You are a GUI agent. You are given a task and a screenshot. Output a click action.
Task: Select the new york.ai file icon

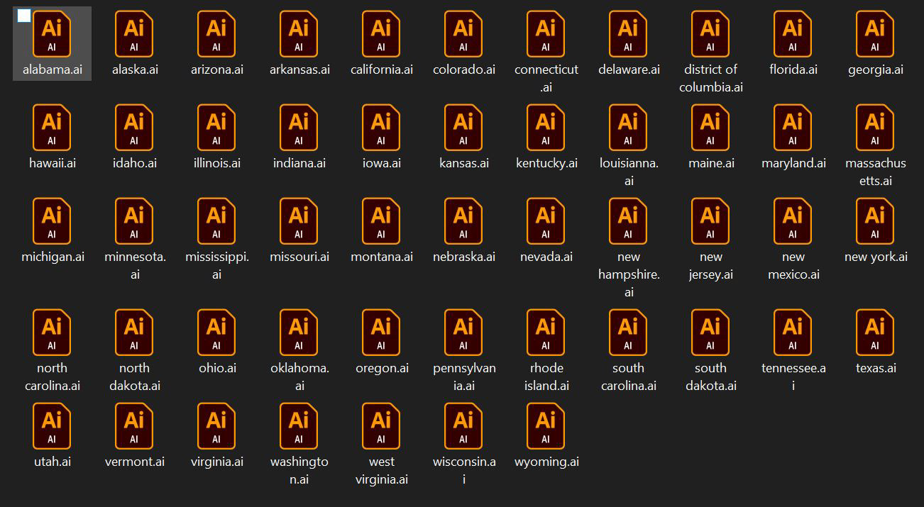[x=875, y=221]
